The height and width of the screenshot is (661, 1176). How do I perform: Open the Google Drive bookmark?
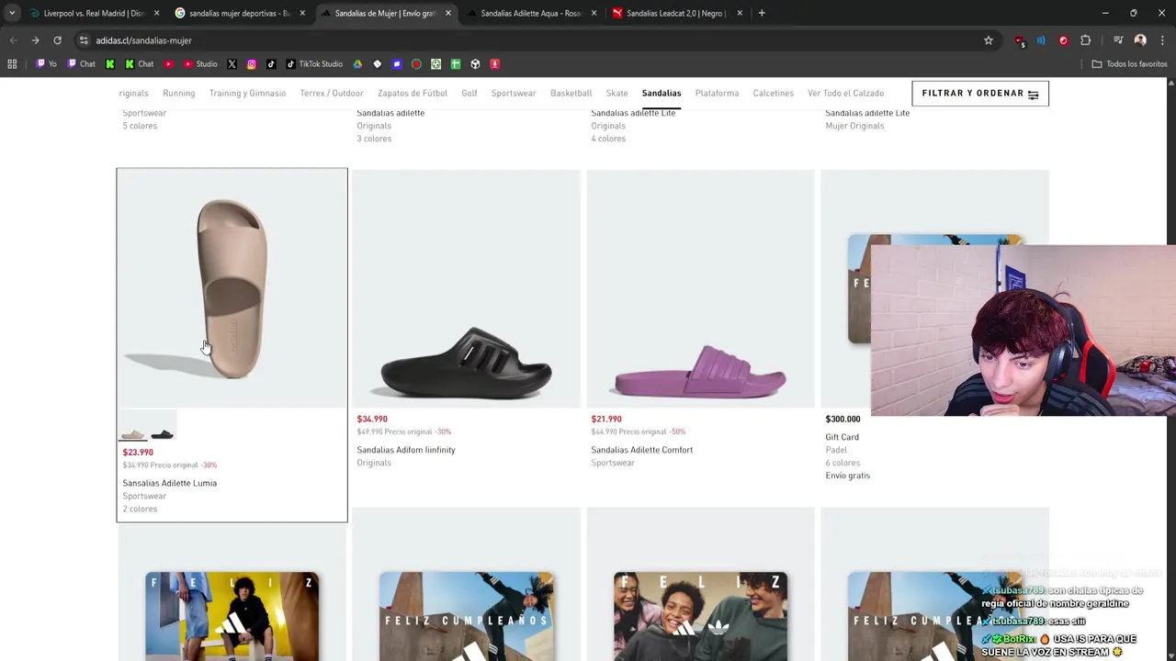coord(357,64)
